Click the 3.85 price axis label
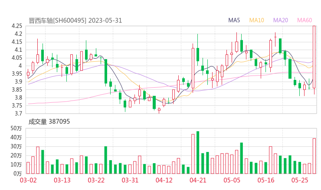The image size is (321, 190). tap(17, 89)
